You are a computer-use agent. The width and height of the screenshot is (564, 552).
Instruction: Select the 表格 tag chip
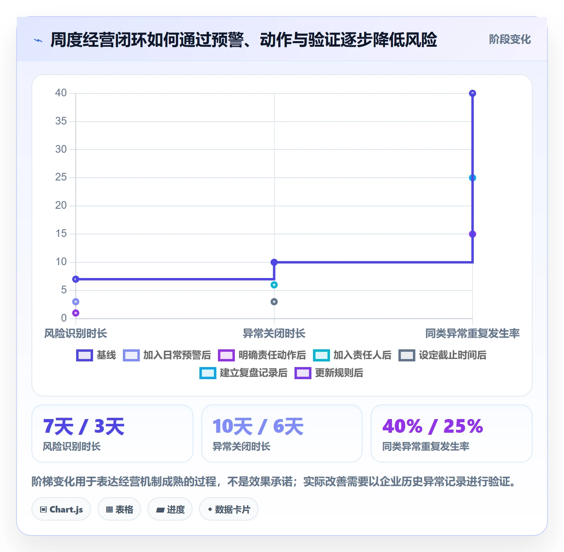(x=119, y=509)
